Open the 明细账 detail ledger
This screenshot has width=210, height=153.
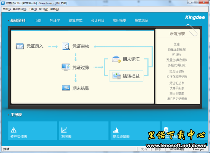tap(177, 55)
